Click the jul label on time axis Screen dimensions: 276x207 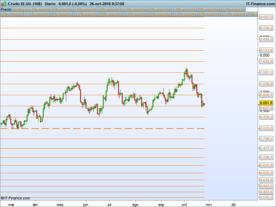(x=109, y=205)
